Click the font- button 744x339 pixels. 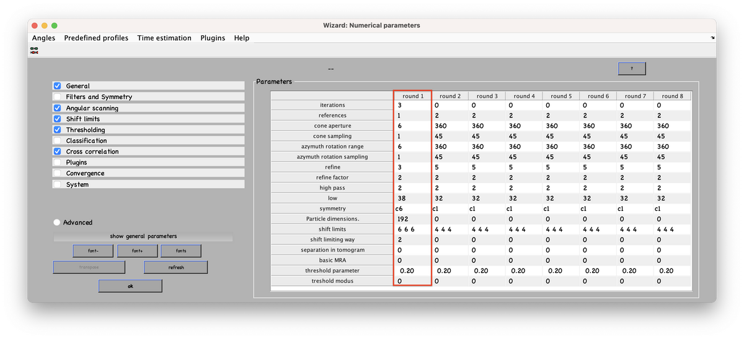click(x=93, y=251)
